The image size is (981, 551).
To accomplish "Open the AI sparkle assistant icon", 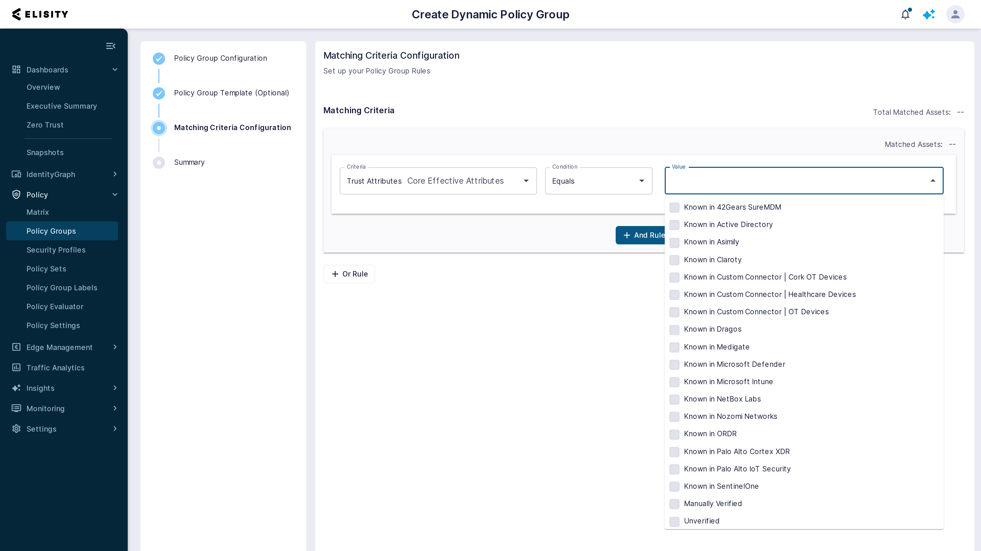I will coord(929,15).
